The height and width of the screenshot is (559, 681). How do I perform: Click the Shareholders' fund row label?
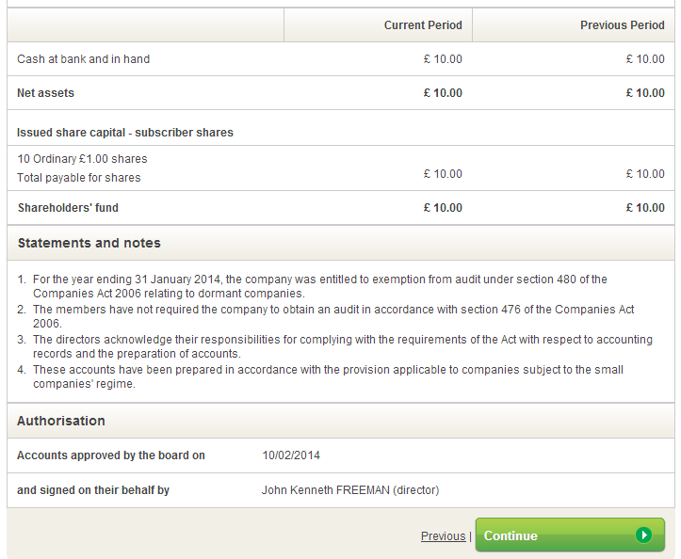pos(68,208)
